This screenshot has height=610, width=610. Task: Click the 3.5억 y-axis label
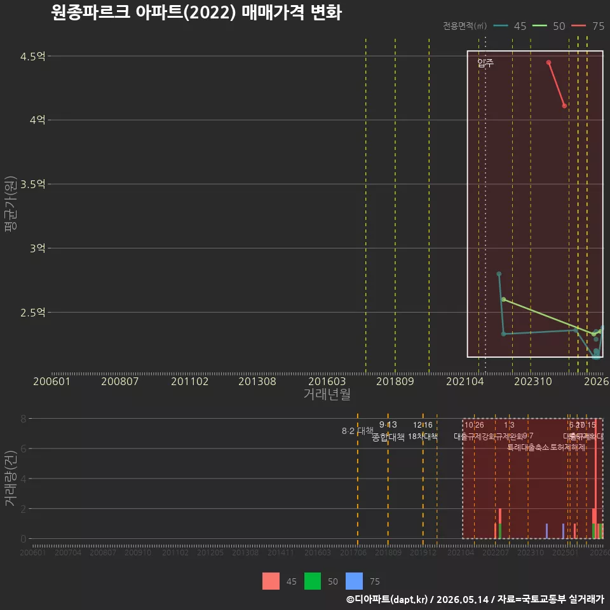click(32, 184)
